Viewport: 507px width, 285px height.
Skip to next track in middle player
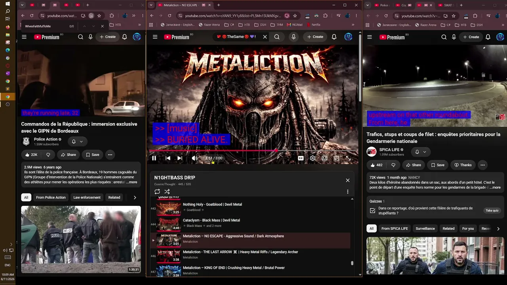pos(180,158)
